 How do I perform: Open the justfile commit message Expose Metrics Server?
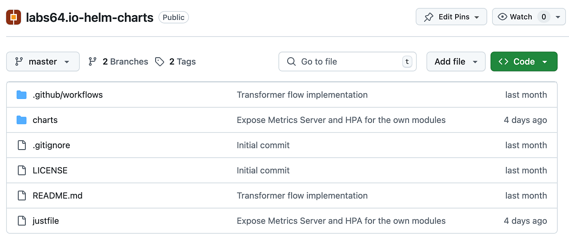coord(341,221)
